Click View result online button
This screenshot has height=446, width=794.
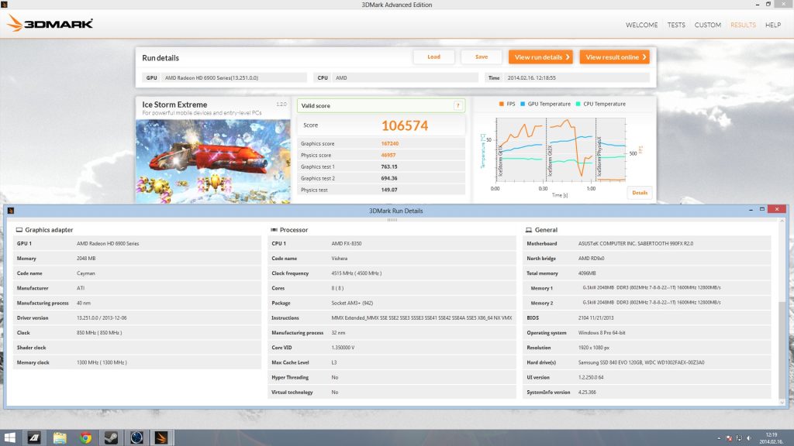coord(614,57)
